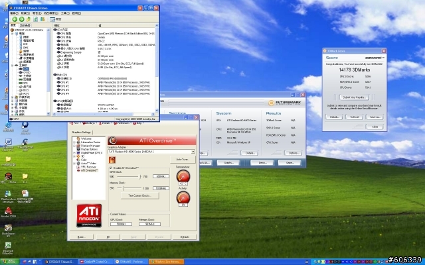Collapse the branch containing the CPU item in EVEREST tree
Screen dimensions: 425x265
click(x=12, y=66)
